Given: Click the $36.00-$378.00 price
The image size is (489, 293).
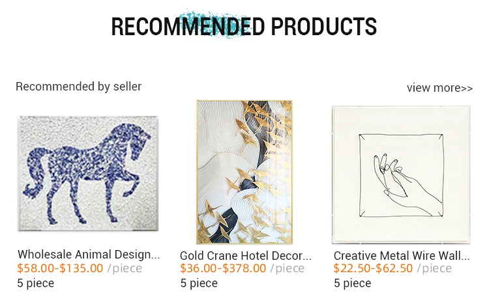Looking at the screenshot, I should coord(223,268).
